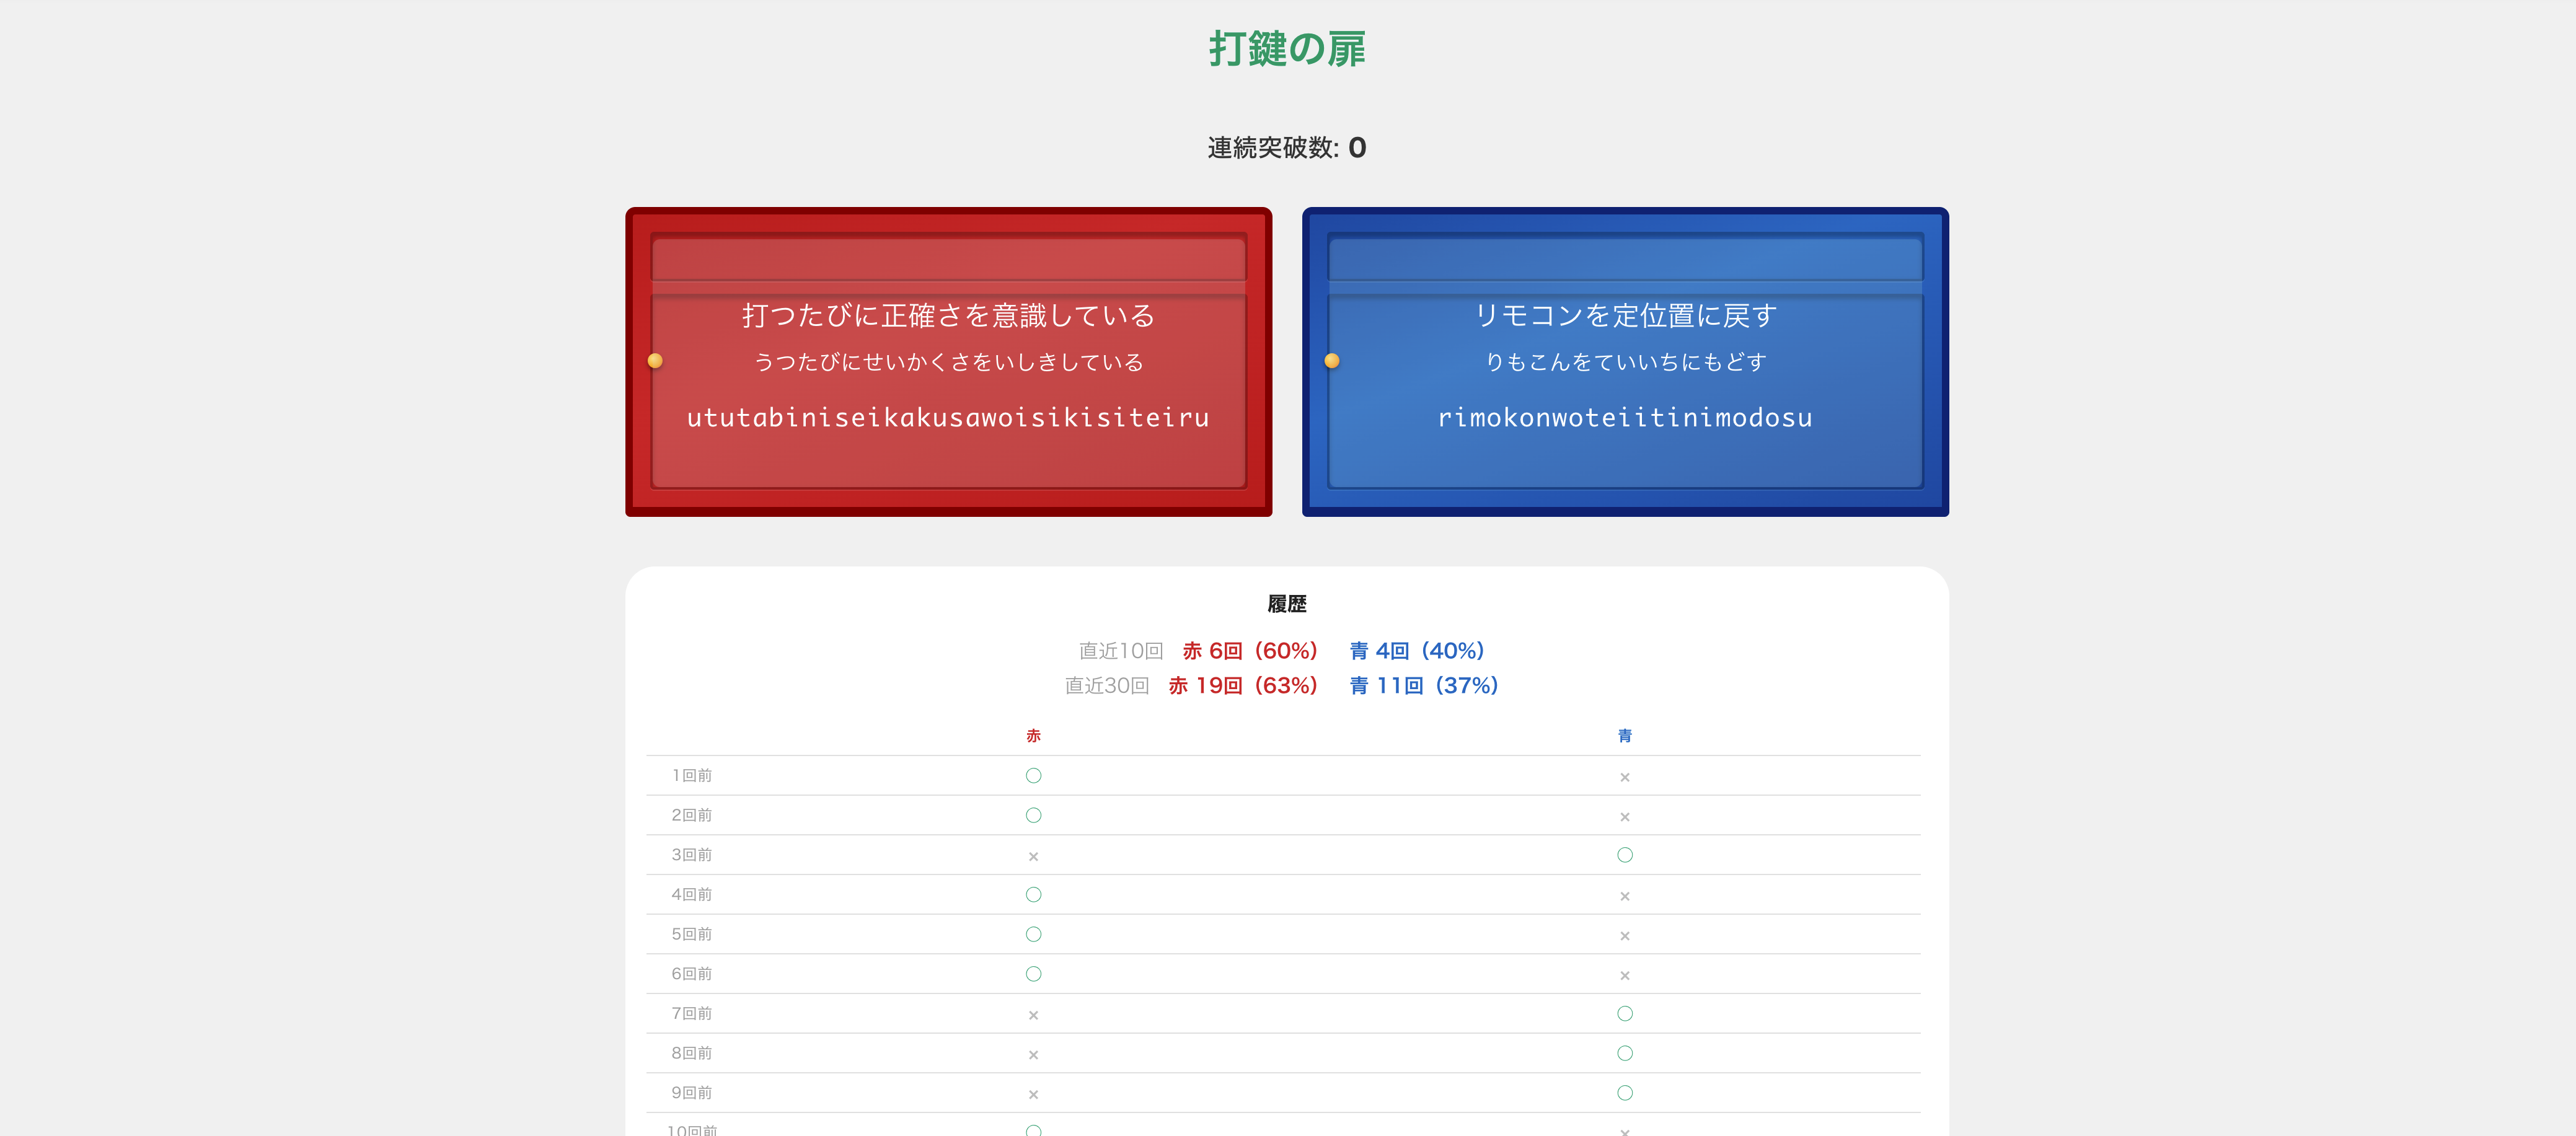This screenshot has height=1136, width=2576.
Task: Click the red X mark in the 3回前 row
Action: [1033, 857]
